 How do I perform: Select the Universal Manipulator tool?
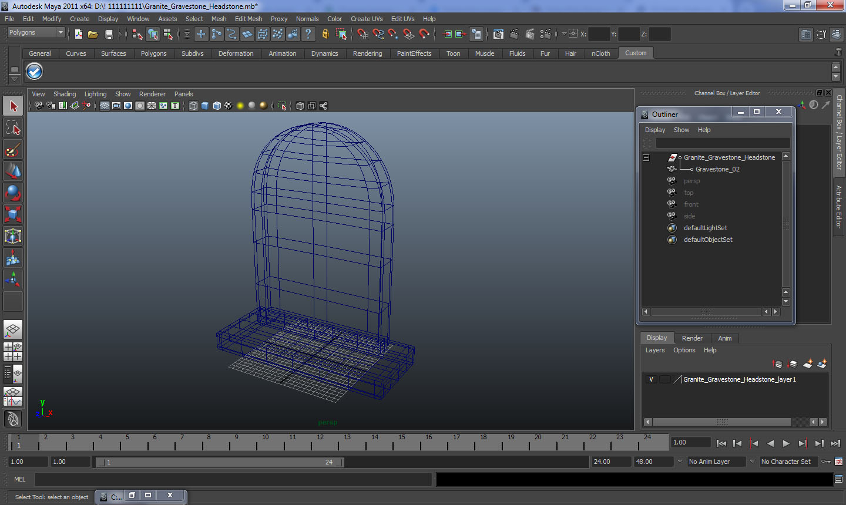13,236
